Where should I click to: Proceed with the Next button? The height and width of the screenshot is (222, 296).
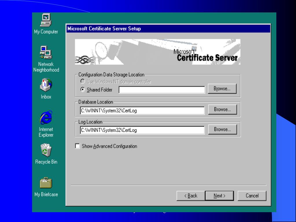tap(219, 196)
